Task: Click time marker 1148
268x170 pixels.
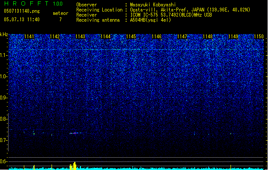Action: pyautogui.click(x=207, y=37)
